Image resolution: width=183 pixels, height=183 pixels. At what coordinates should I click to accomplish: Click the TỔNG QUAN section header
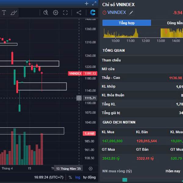113,50
